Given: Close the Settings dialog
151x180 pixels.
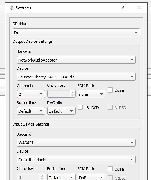Looking at the screenshot, I should point(139,8).
